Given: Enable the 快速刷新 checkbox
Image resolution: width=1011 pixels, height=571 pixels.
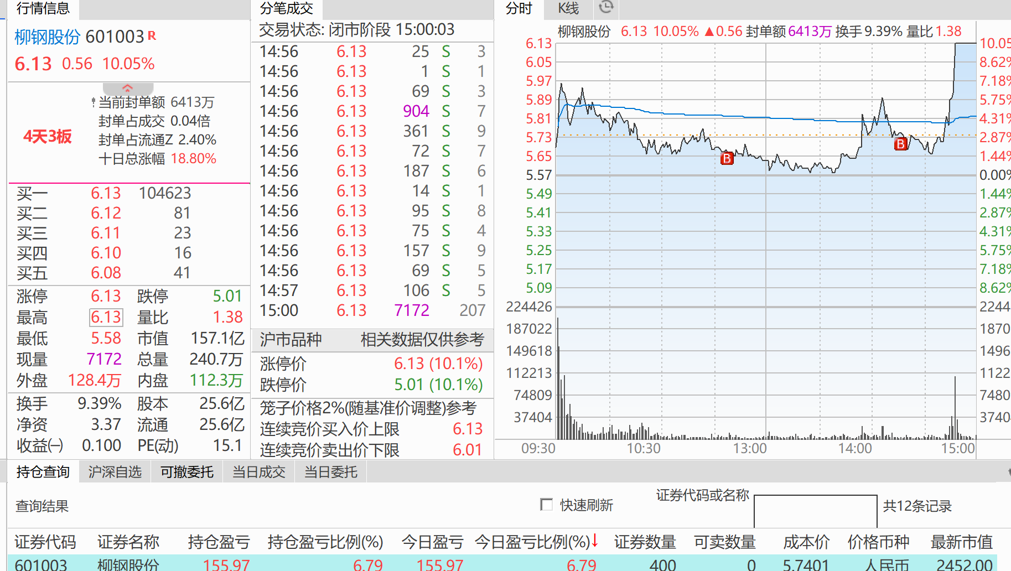Looking at the screenshot, I should (x=546, y=505).
